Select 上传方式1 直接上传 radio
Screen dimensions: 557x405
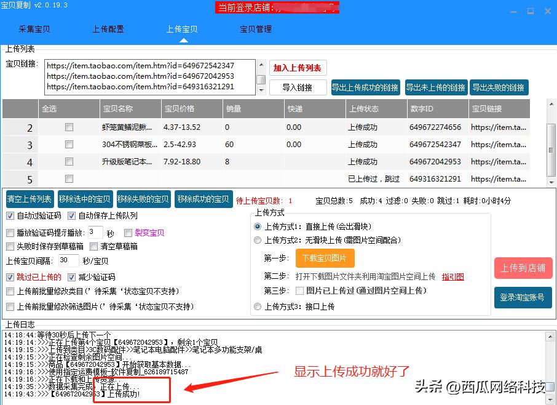[x=258, y=227]
